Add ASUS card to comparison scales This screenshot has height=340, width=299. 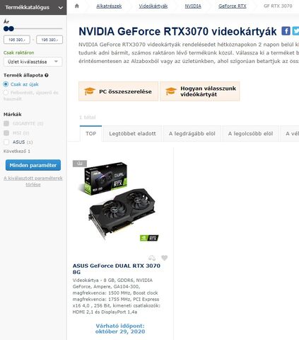coord(152,258)
